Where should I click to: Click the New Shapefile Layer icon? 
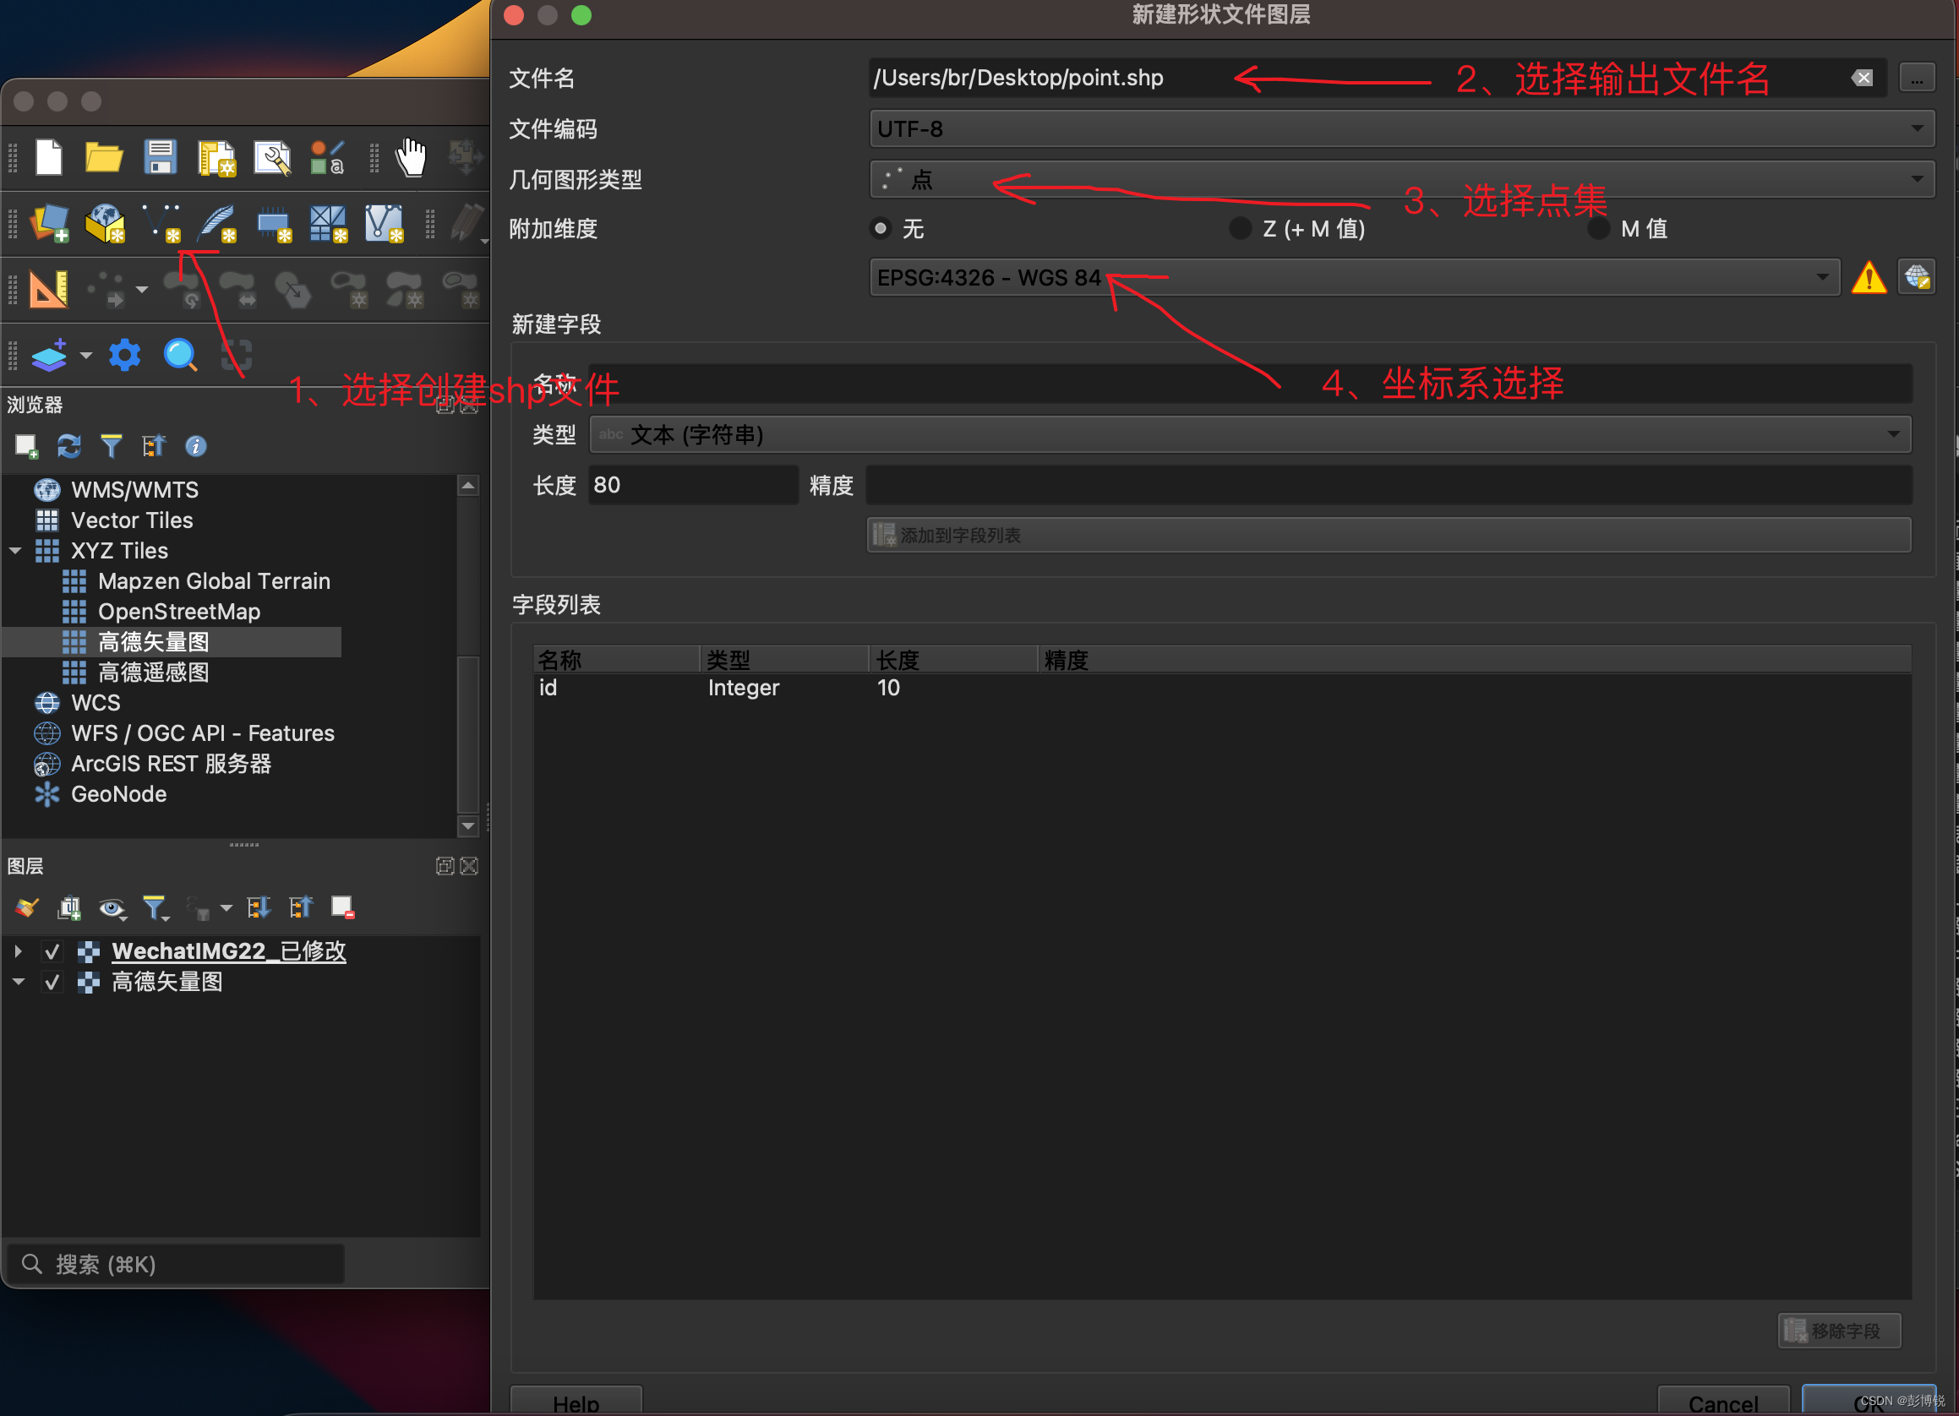pos(161,223)
